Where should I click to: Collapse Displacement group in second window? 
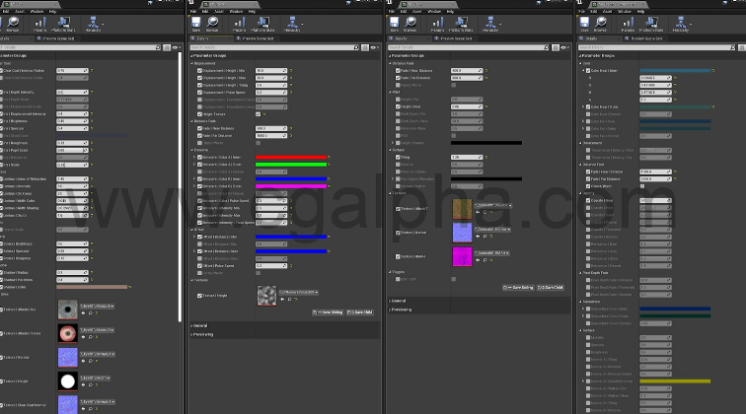click(192, 63)
